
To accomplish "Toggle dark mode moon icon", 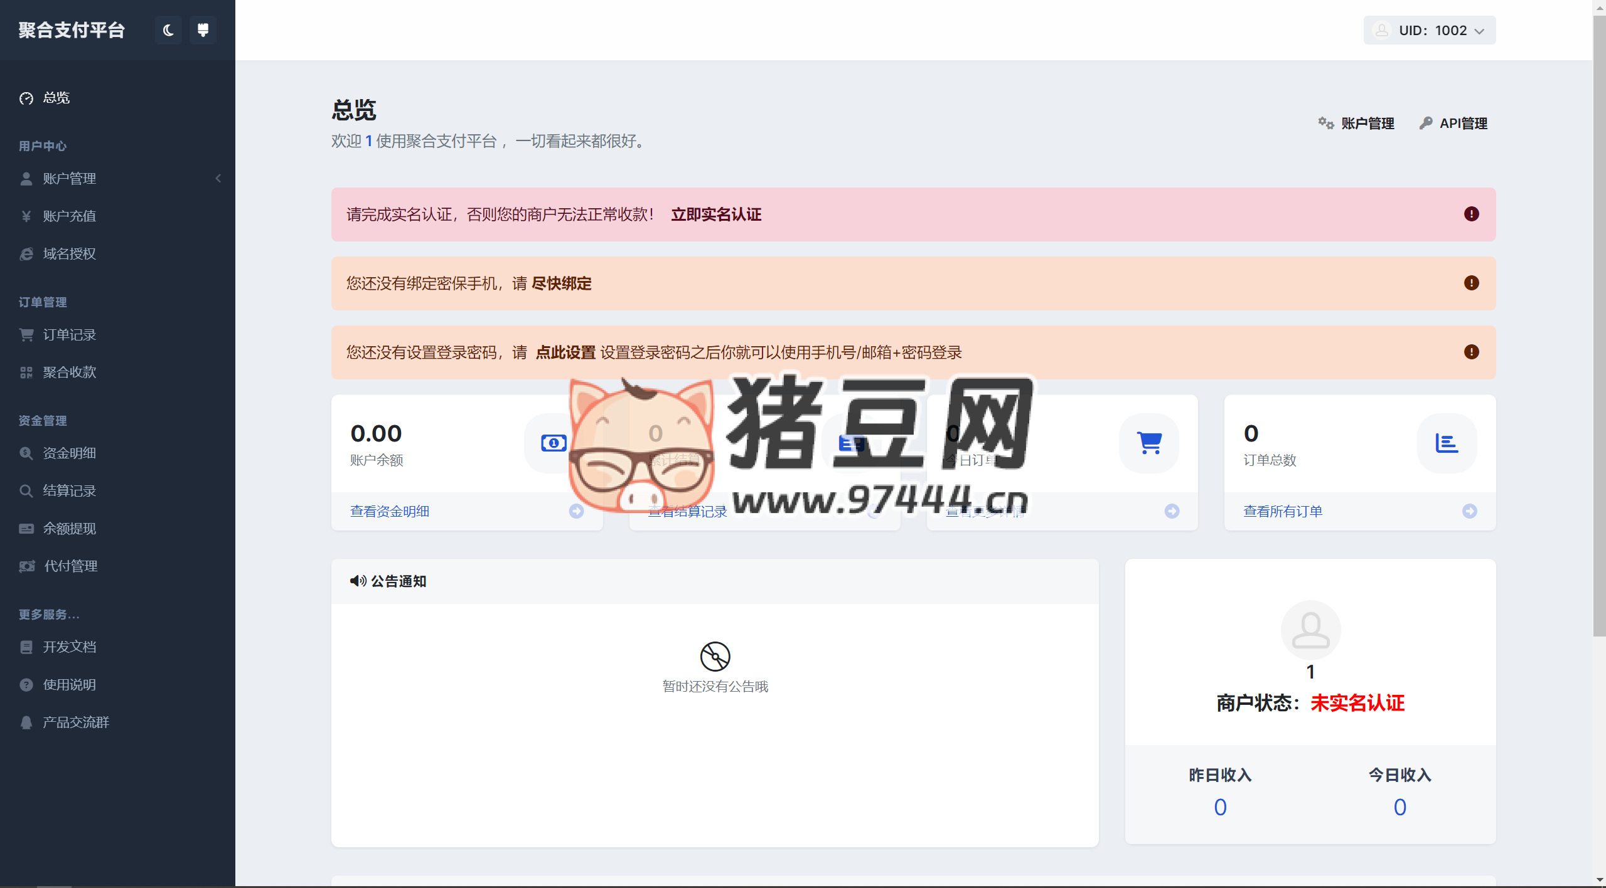I will coord(168,30).
